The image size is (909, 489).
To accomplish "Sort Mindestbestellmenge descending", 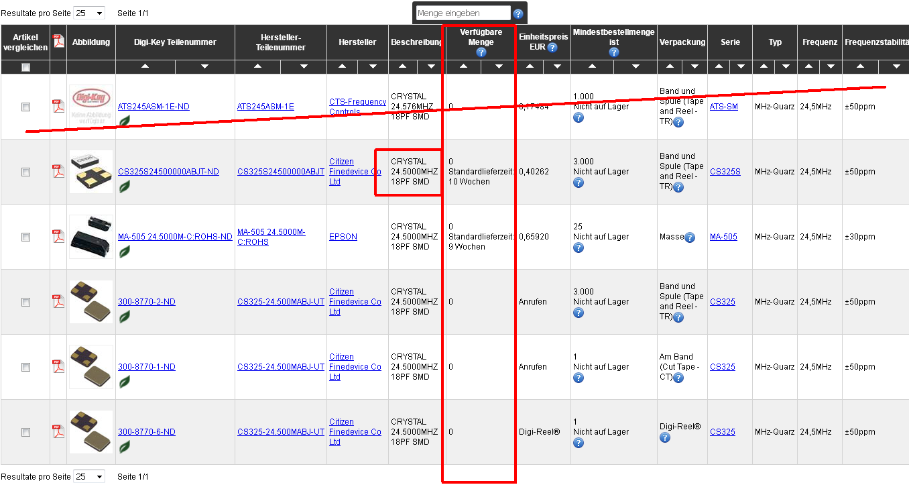I will 635,67.
